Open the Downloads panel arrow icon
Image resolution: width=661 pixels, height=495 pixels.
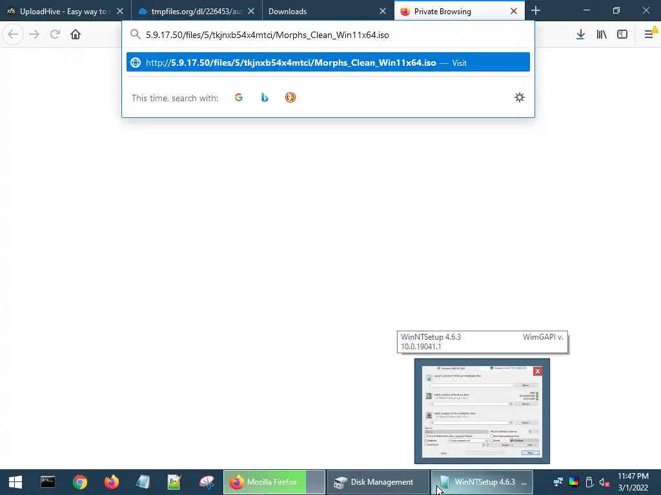coord(580,35)
